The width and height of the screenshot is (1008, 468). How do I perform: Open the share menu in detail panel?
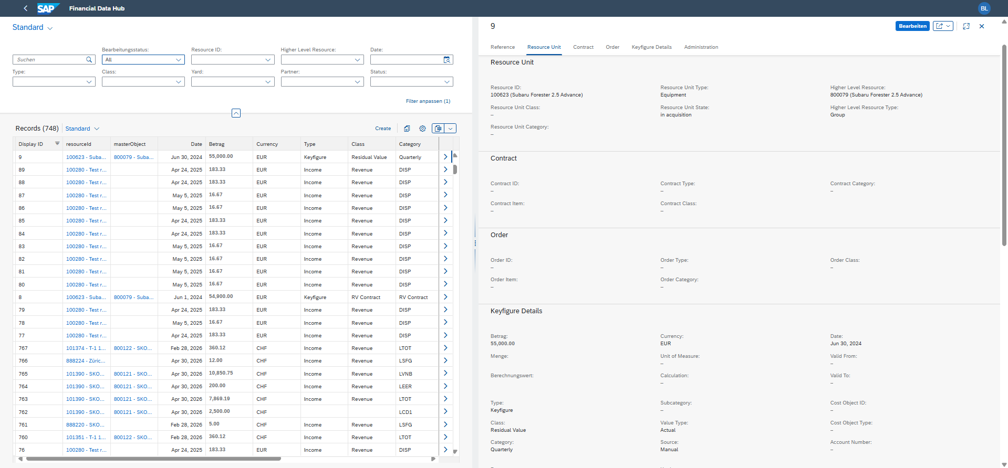point(942,26)
